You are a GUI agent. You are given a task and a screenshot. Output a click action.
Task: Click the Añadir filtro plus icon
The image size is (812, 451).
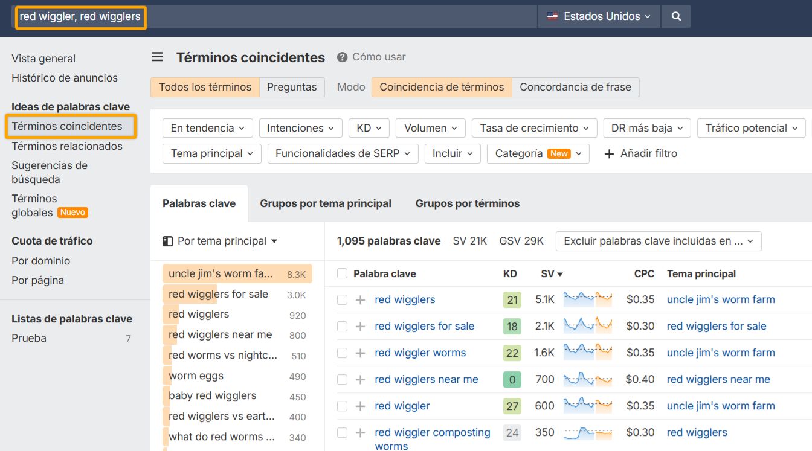tap(609, 153)
